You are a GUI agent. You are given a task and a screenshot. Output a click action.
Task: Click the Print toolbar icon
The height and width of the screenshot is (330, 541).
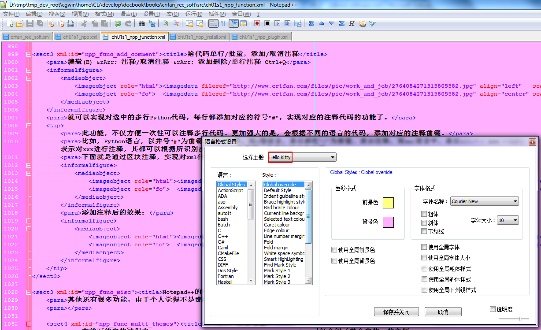point(70,23)
